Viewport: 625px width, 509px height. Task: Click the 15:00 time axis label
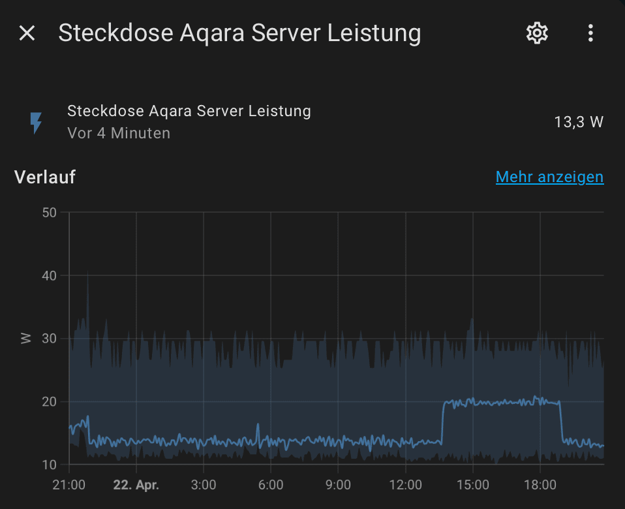473,485
